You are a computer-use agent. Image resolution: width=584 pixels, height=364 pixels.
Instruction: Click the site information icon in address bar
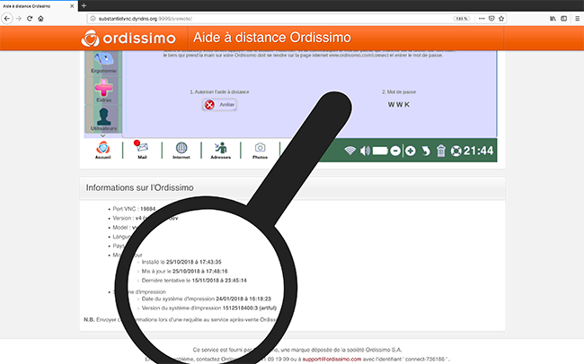(x=93, y=19)
